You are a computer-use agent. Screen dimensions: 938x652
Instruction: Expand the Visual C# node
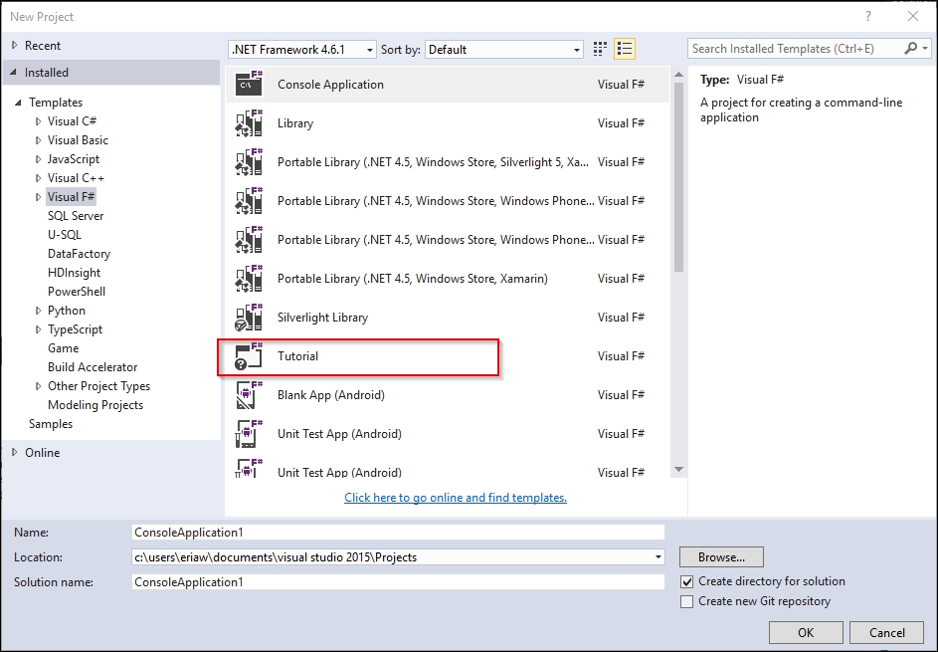click(x=38, y=121)
